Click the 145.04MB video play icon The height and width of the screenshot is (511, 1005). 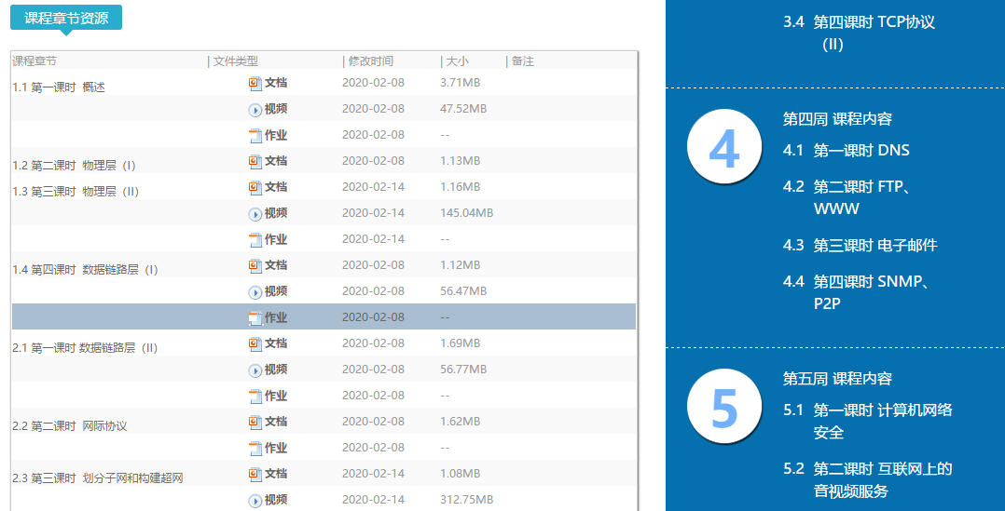[255, 213]
